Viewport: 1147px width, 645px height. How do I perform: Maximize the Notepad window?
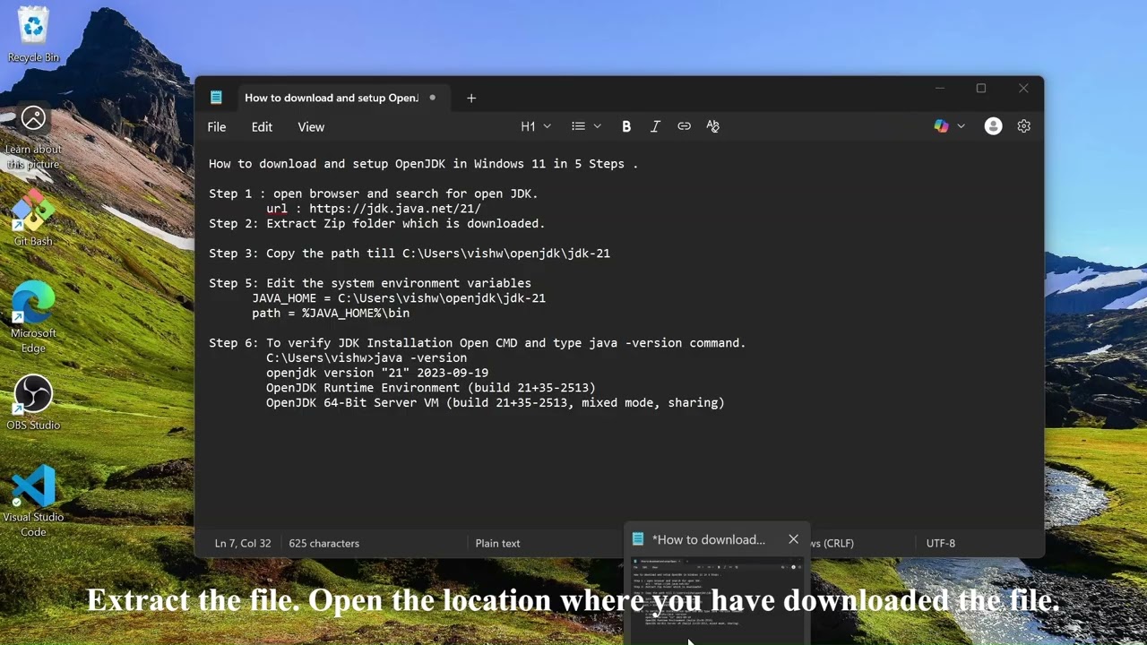click(x=981, y=89)
